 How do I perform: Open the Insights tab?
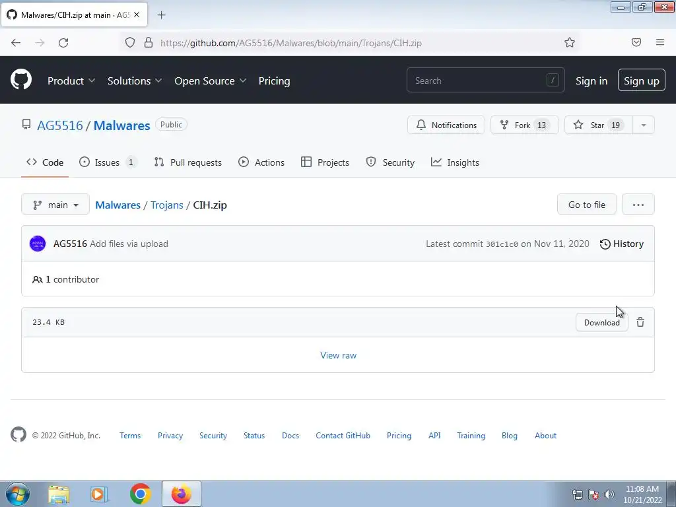[x=455, y=162]
